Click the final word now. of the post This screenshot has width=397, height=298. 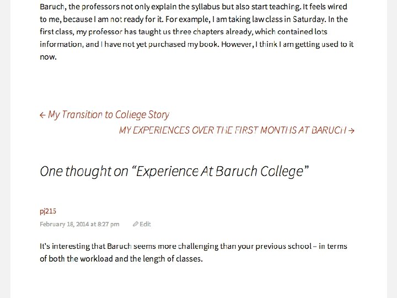point(48,57)
